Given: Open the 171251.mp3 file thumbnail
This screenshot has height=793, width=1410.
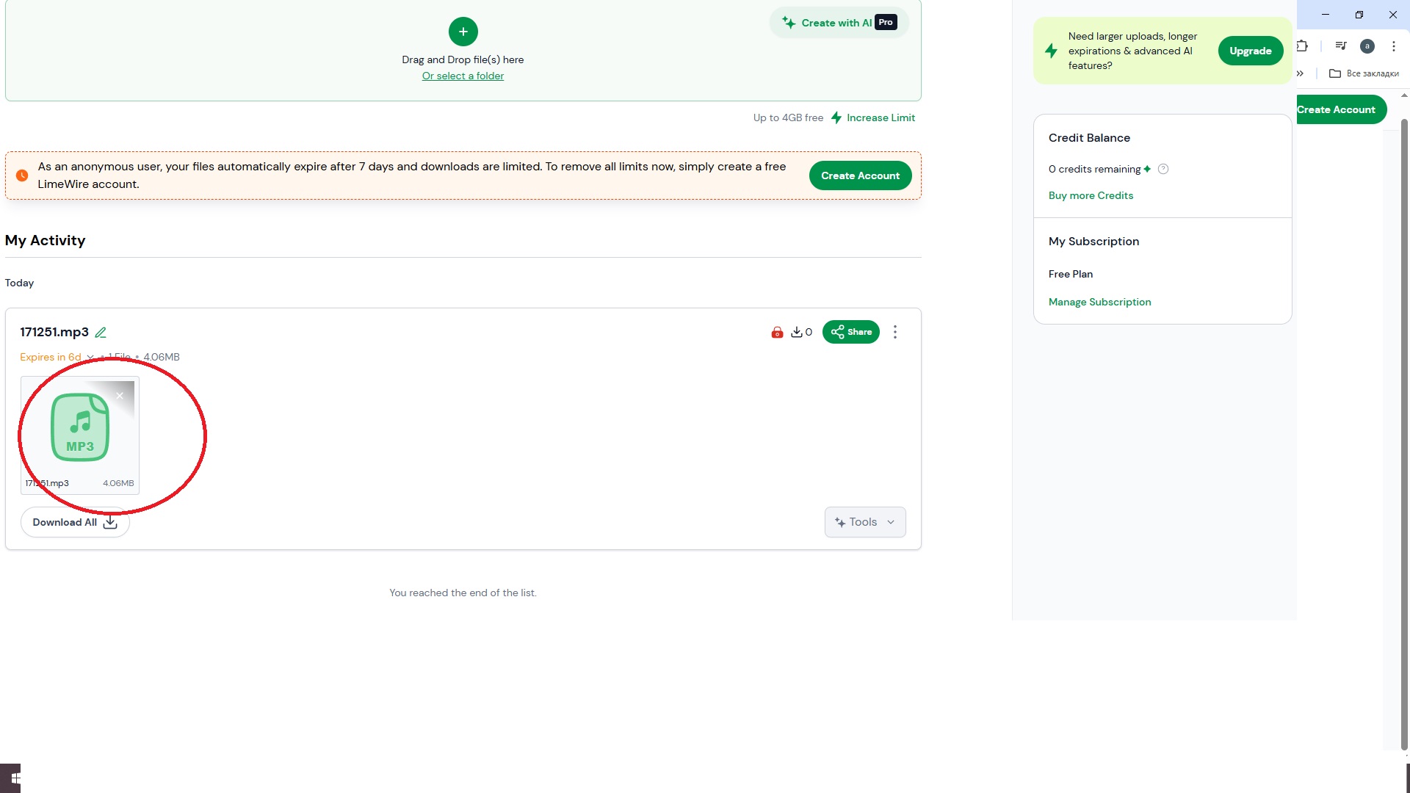Looking at the screenshot, I should point(80,430).
